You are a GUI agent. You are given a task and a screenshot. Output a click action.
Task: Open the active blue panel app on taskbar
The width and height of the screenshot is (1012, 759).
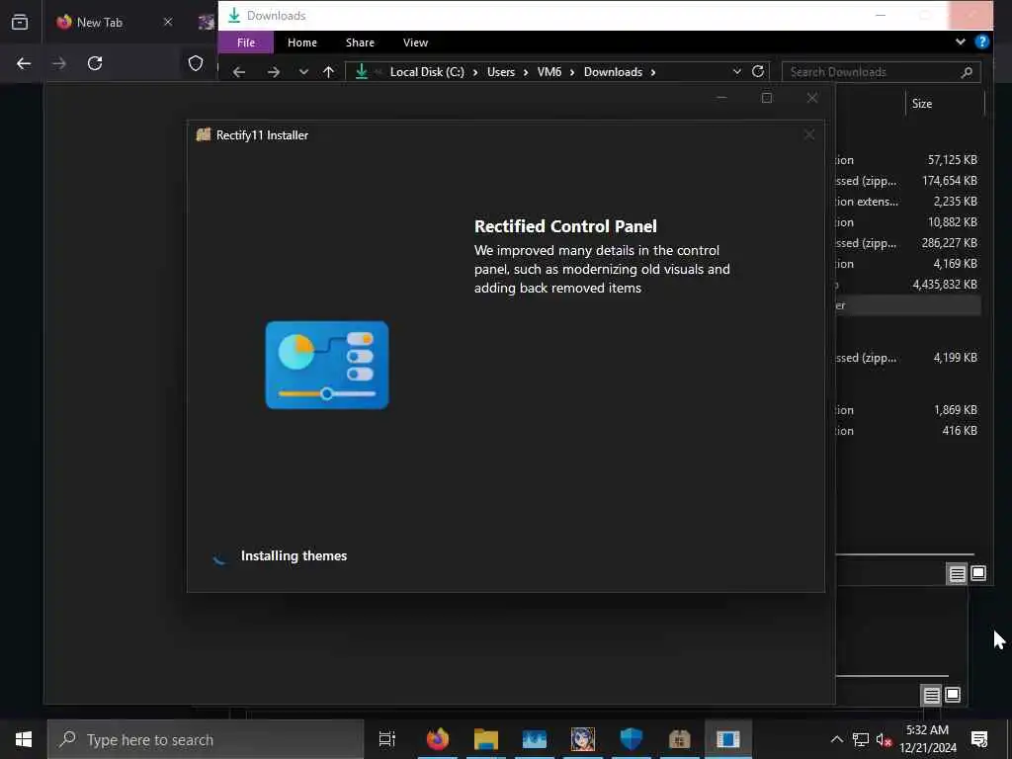(728, 739)
